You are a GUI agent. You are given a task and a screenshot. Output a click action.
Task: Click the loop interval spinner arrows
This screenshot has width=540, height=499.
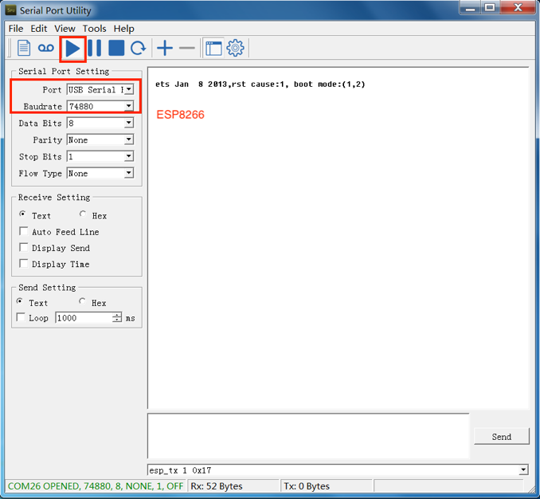point(117,318)
